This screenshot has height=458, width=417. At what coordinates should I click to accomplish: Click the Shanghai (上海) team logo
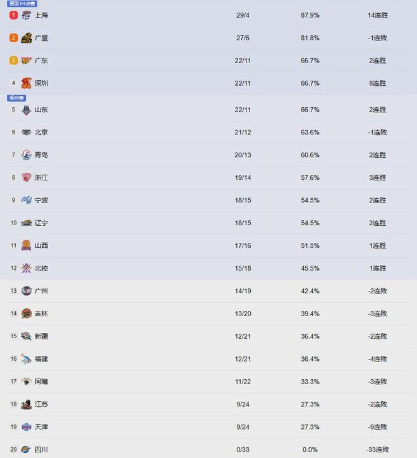point(26,15)
